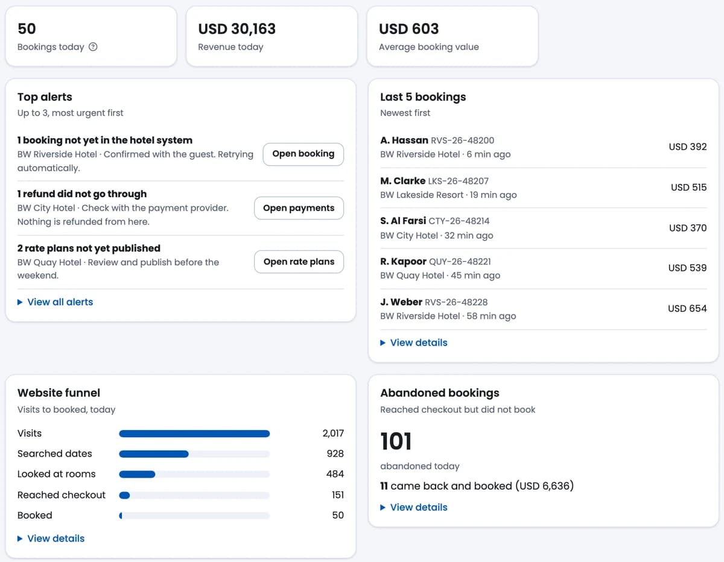
Task: Expand View all alerts
Action: (x=56, y=302)
